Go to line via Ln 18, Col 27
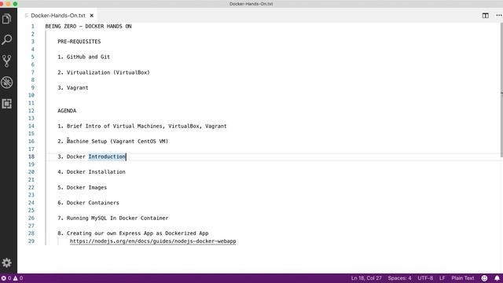This screenshot has height=283, width=503. click(x=366, y=278)
